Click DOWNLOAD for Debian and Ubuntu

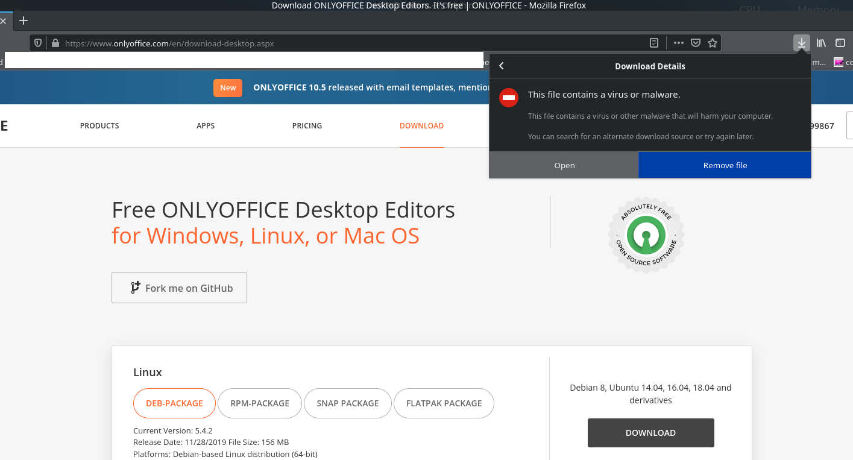click(x=650, y=432)
